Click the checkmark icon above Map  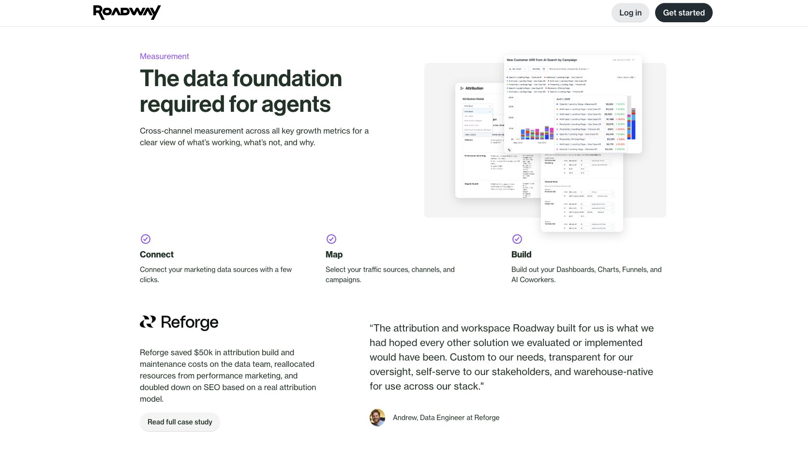click(x=331, y=239)
